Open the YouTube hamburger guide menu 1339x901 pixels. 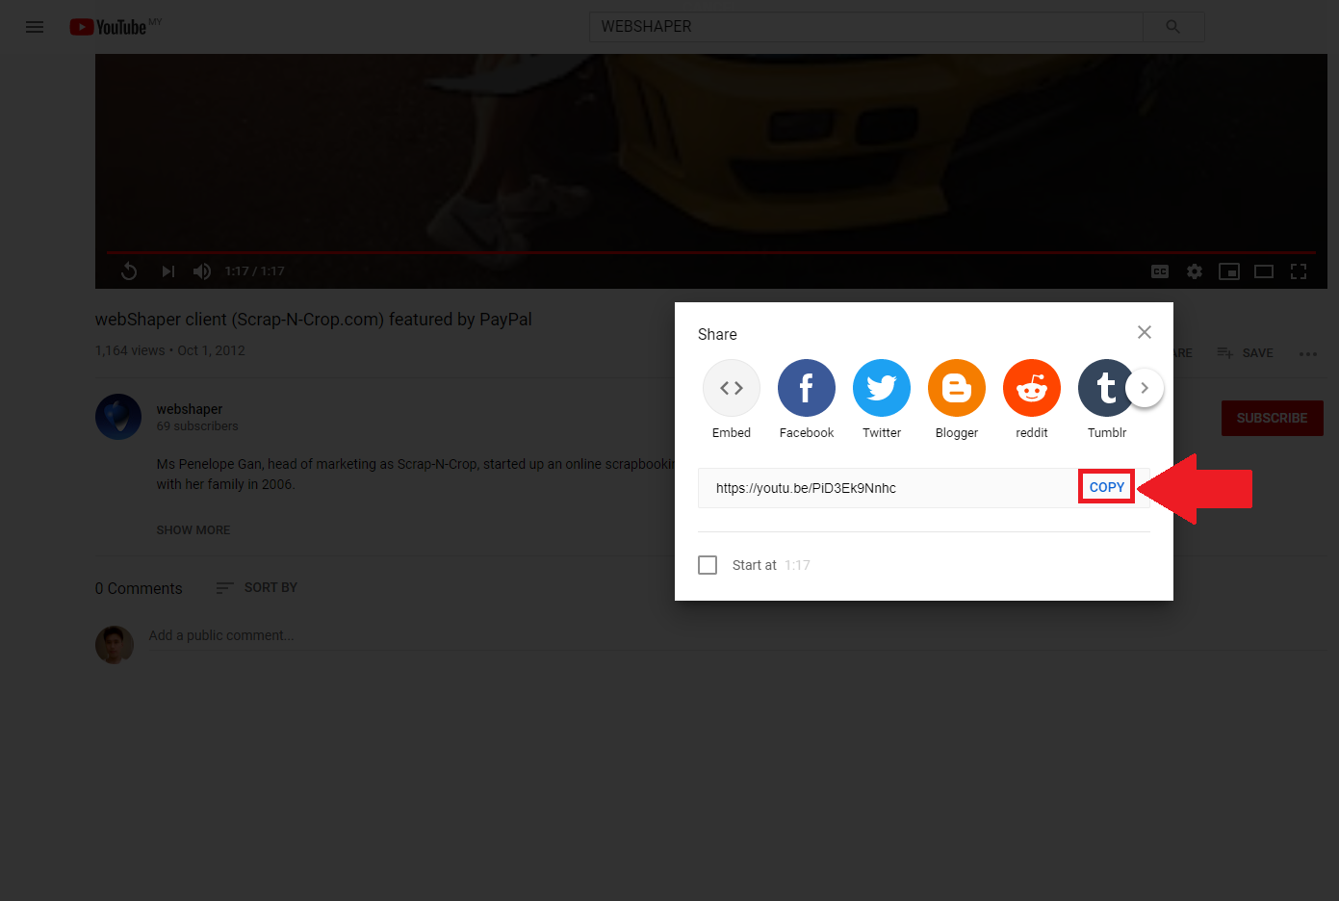35,27
